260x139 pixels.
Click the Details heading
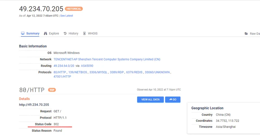point(24,99)
